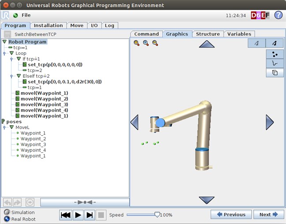This screenshot has height=224, width=286.
Task: Toggle the 3D cube view button
Action: pos(275,72)
